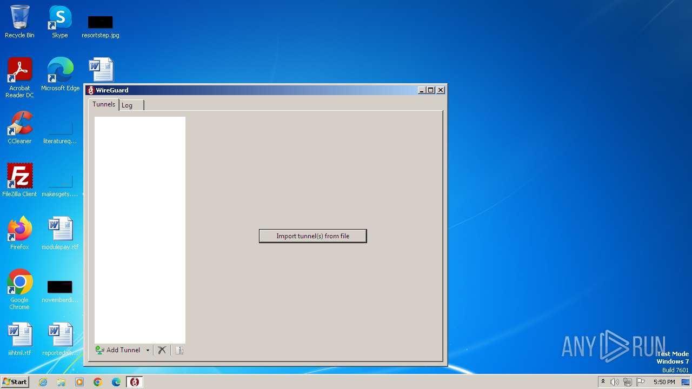The width and height of the screenshot is (692, 389).
Task: Open the Log tab
Action: [131, 105]
